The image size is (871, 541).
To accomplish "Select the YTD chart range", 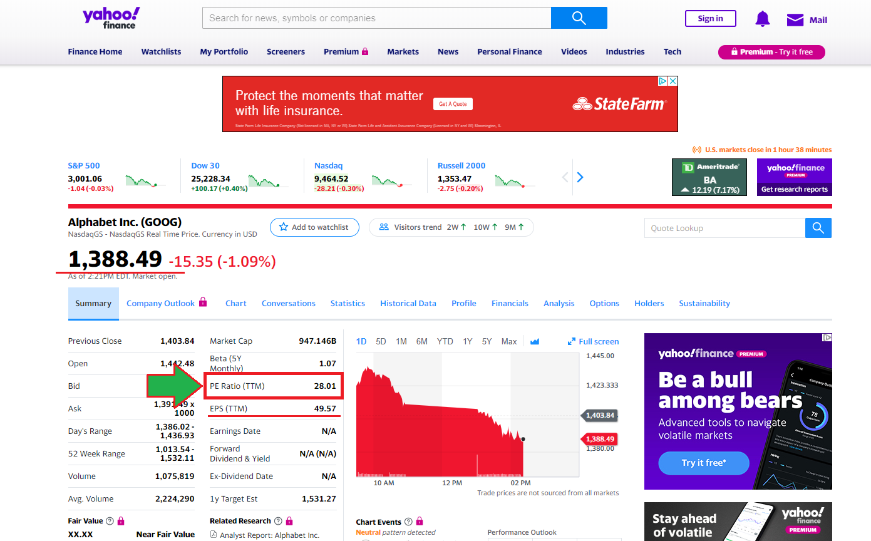I will pos(445,341).
